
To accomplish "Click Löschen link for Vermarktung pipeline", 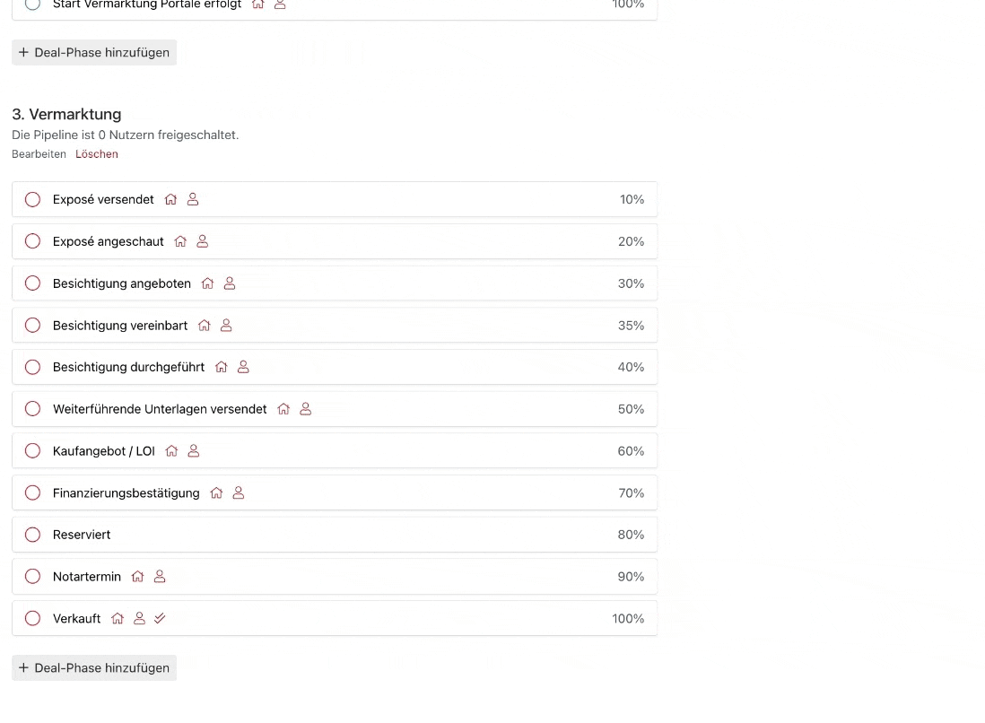I will click(97, 154).
